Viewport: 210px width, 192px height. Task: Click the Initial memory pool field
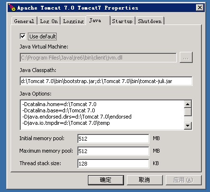point(113,139)
